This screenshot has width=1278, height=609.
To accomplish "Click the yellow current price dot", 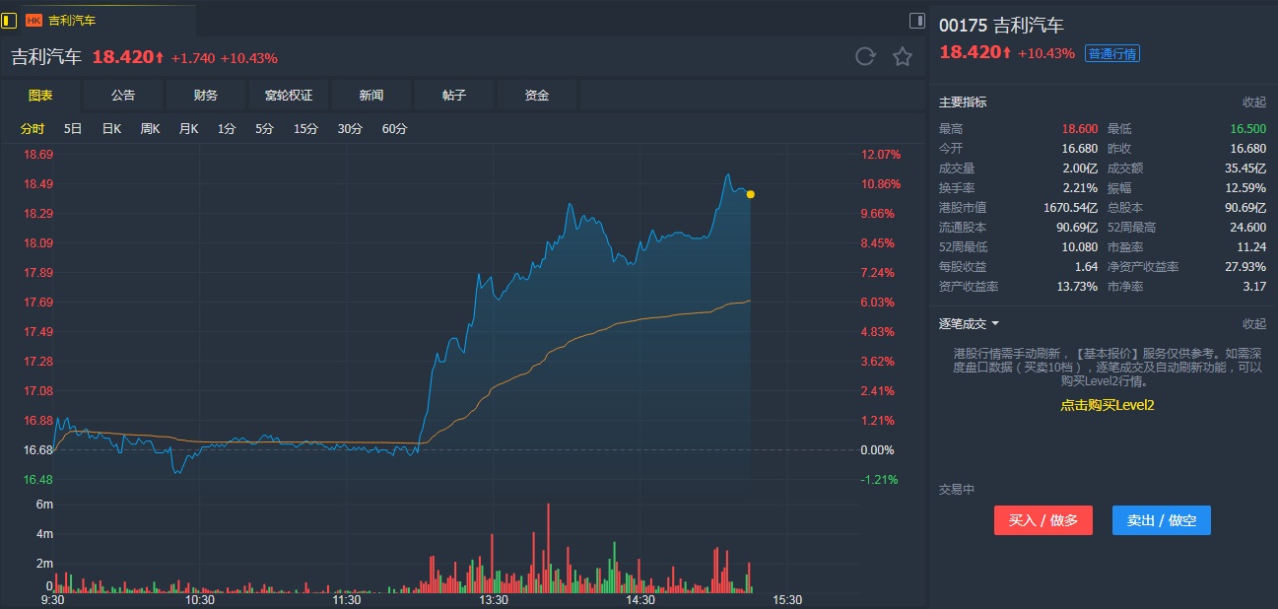I will 751,194.
